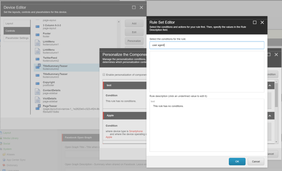Image resolution: width=282 pixels, height=171 pixels.
Task: Open the Placeholder Settings tab
Action: (x=17, y=38)
